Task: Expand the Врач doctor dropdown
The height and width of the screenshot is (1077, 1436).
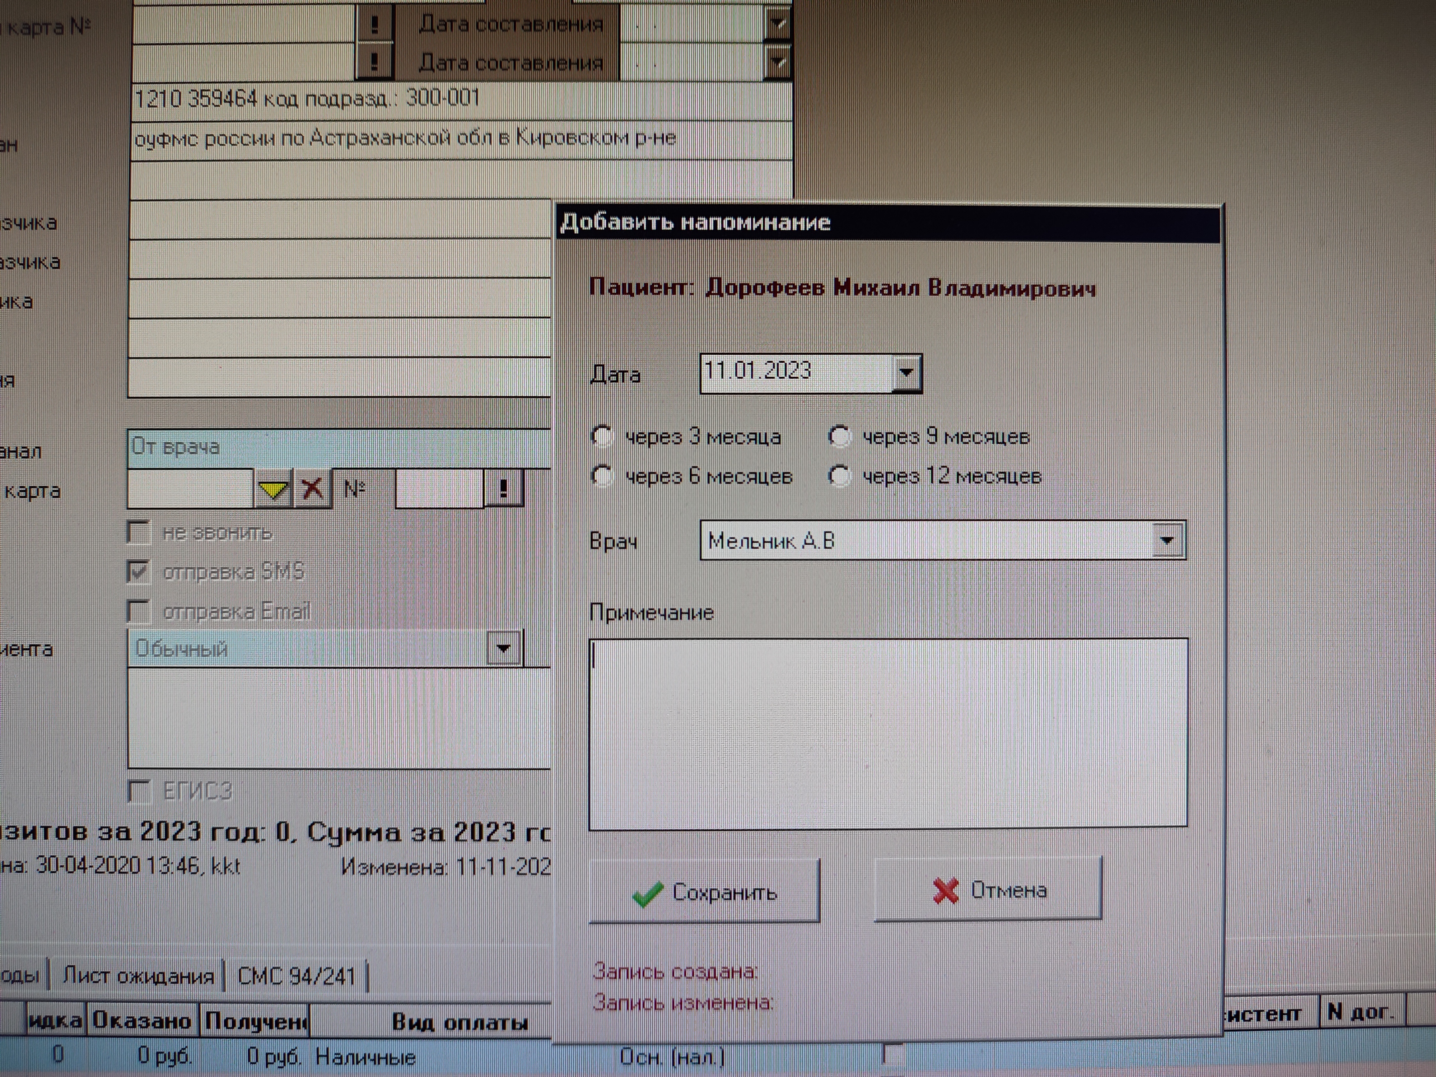Action: pyautogui.click(x=1167, y=540)
